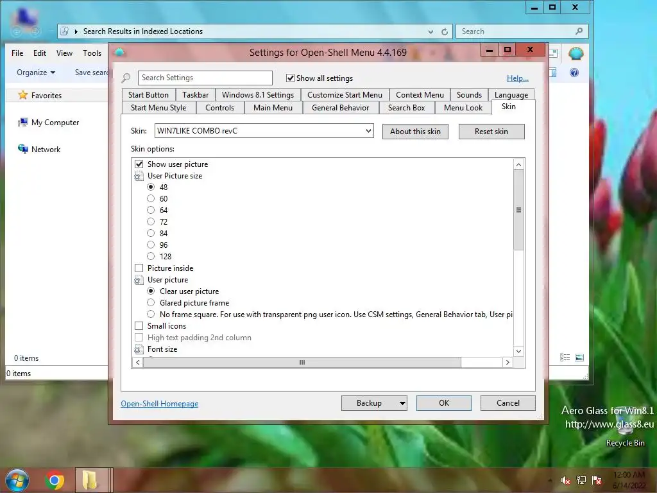
Task: Click the Font size gear icon
Action: (x=139, y=349)
